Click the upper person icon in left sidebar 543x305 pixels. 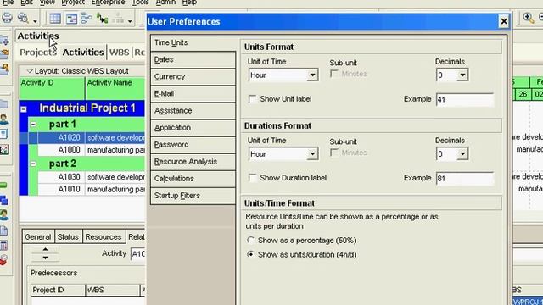(x=3, y=119)
